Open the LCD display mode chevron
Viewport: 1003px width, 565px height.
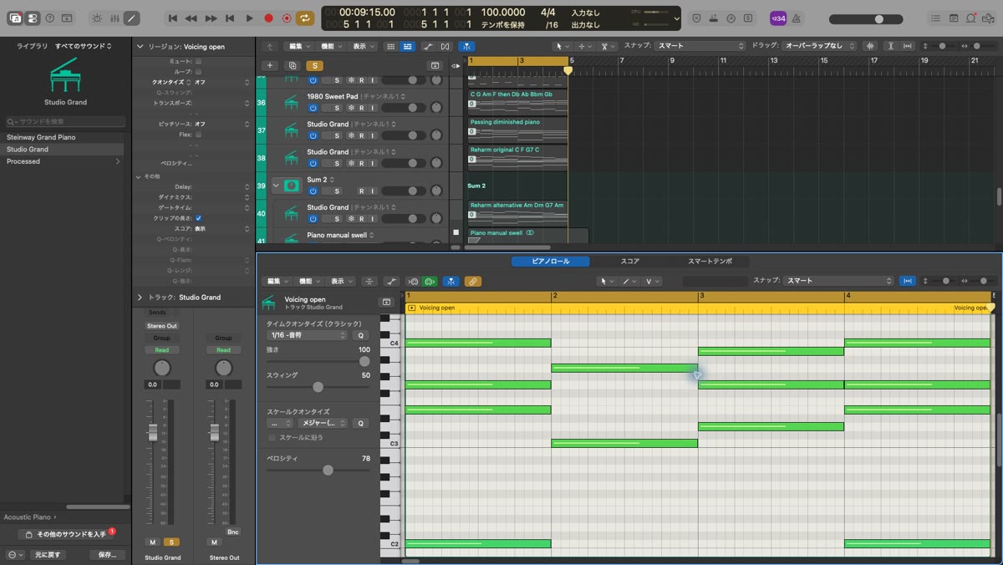click(x=676, y=18)
